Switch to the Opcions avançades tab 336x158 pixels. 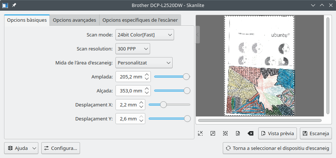click(x=75, y=20)
